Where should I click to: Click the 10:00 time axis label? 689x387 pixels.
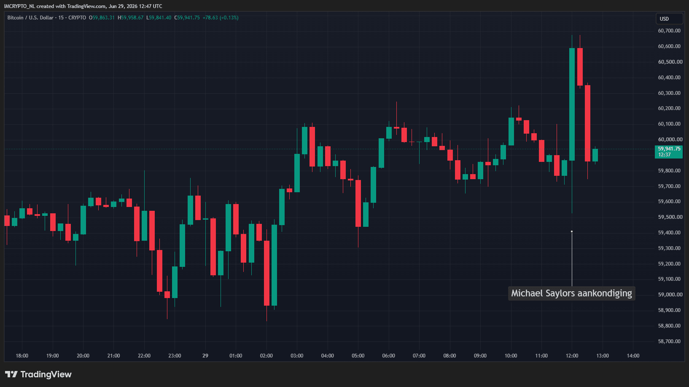511,356
